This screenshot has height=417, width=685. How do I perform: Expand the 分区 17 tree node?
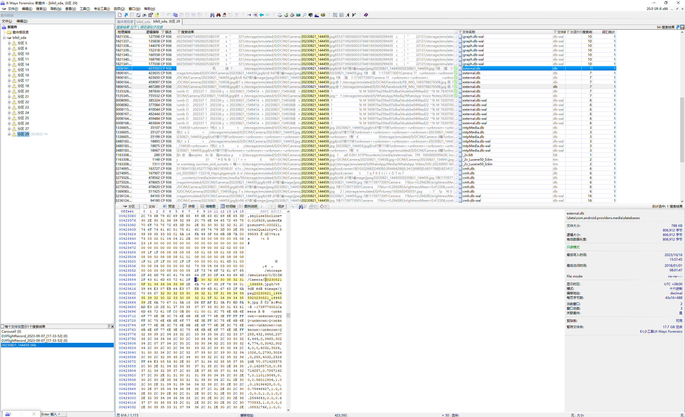tap(9, 80)
